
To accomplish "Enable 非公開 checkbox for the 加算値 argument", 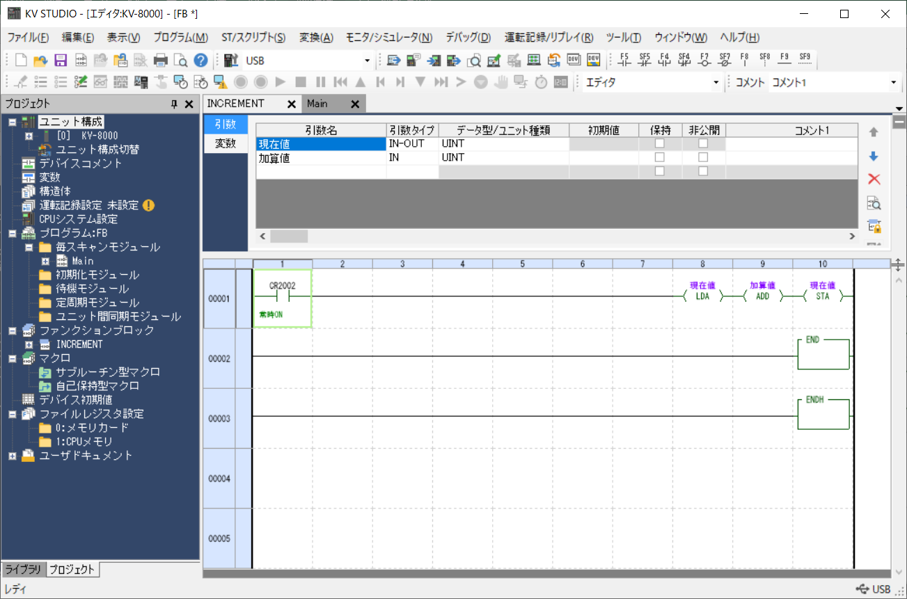I will (x=703, y=157).
